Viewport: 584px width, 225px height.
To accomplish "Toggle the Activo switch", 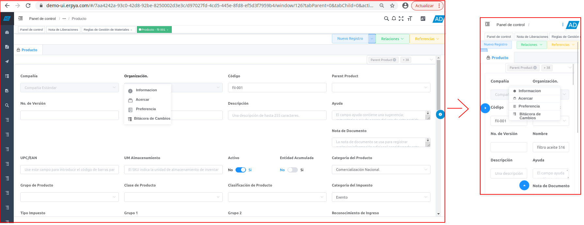I will click(241, 170).
